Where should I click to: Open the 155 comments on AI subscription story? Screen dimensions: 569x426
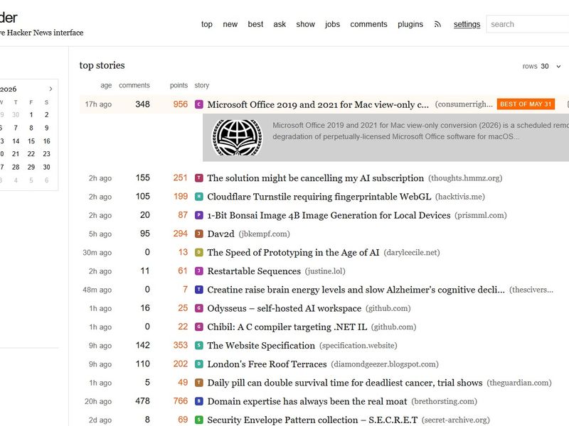tap(143, 178)
